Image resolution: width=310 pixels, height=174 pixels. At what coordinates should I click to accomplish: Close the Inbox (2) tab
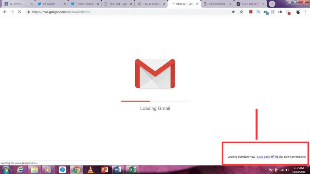pyautogui.click(x=197, y=4)
